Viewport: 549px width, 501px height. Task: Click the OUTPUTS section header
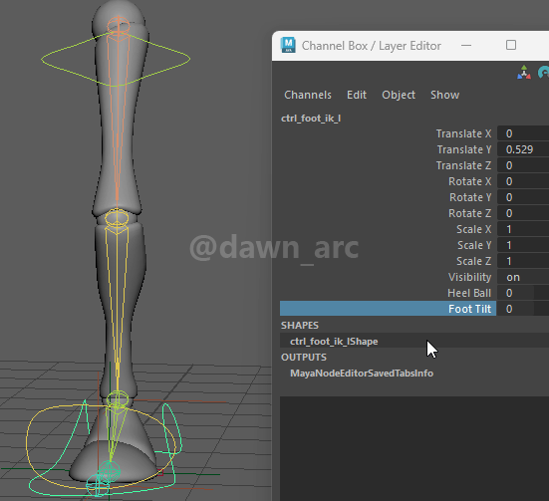pos(304,358)
